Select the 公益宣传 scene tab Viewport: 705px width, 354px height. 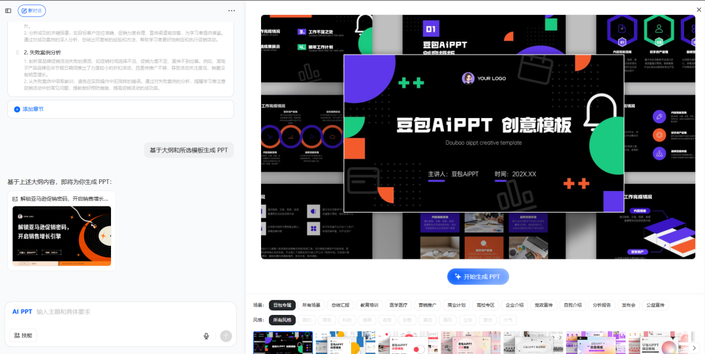655,306
